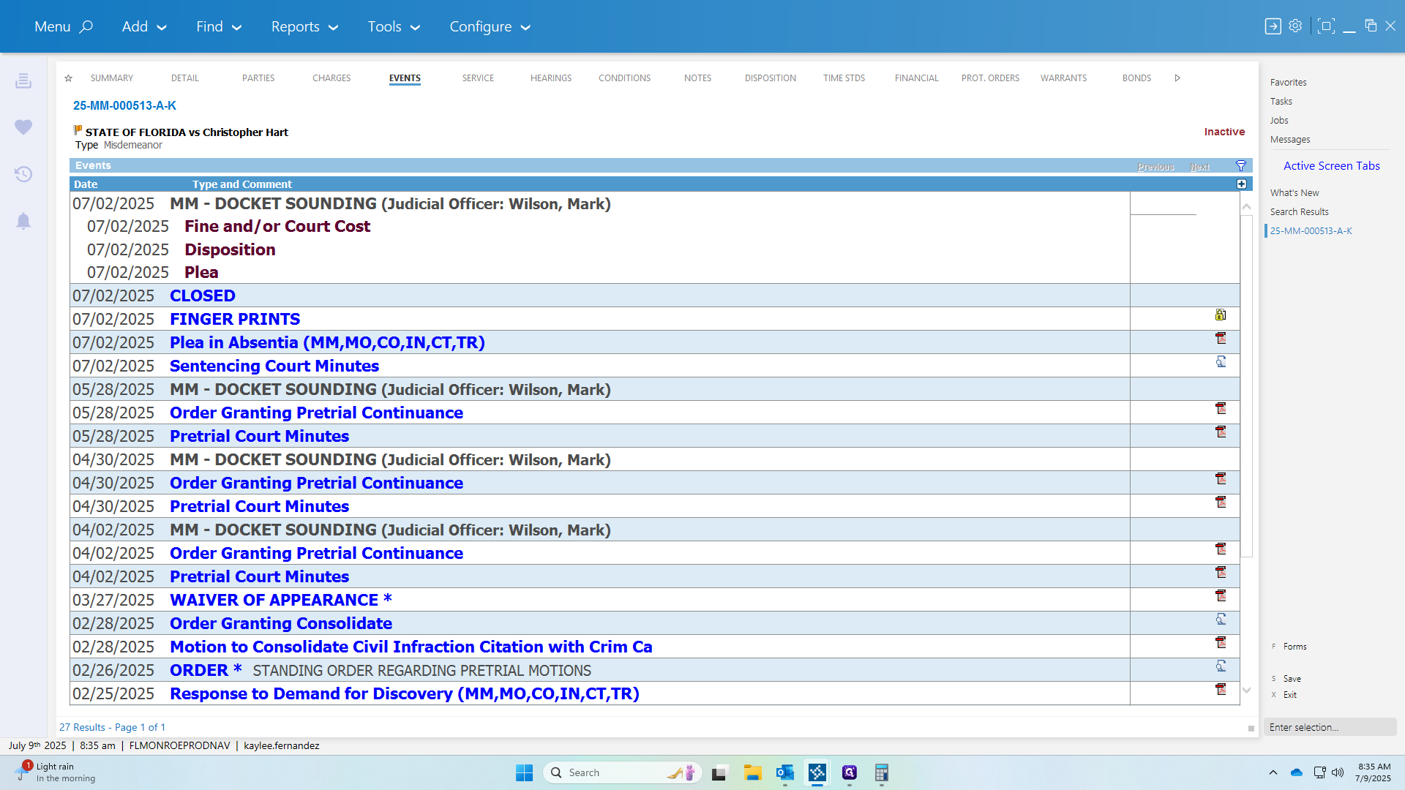Click the sign-out arrow icon in title bar
The height and width of the screenshot is (790, 1405).
[1273, 26]
